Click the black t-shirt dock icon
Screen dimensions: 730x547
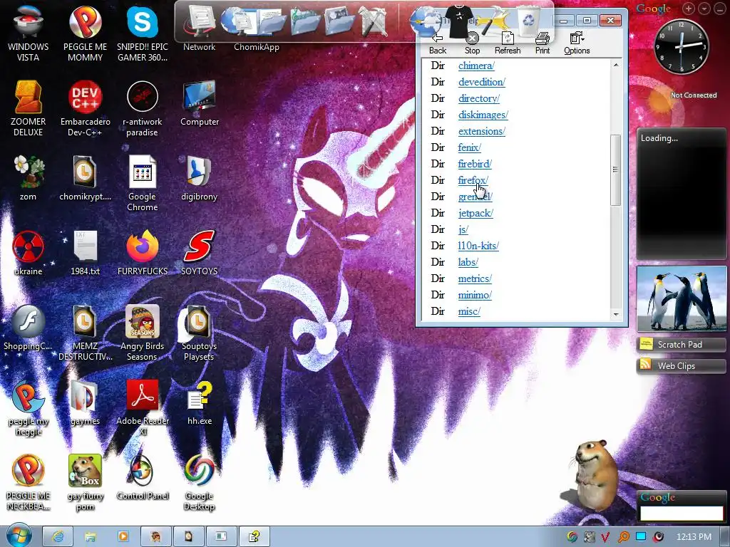458,21
